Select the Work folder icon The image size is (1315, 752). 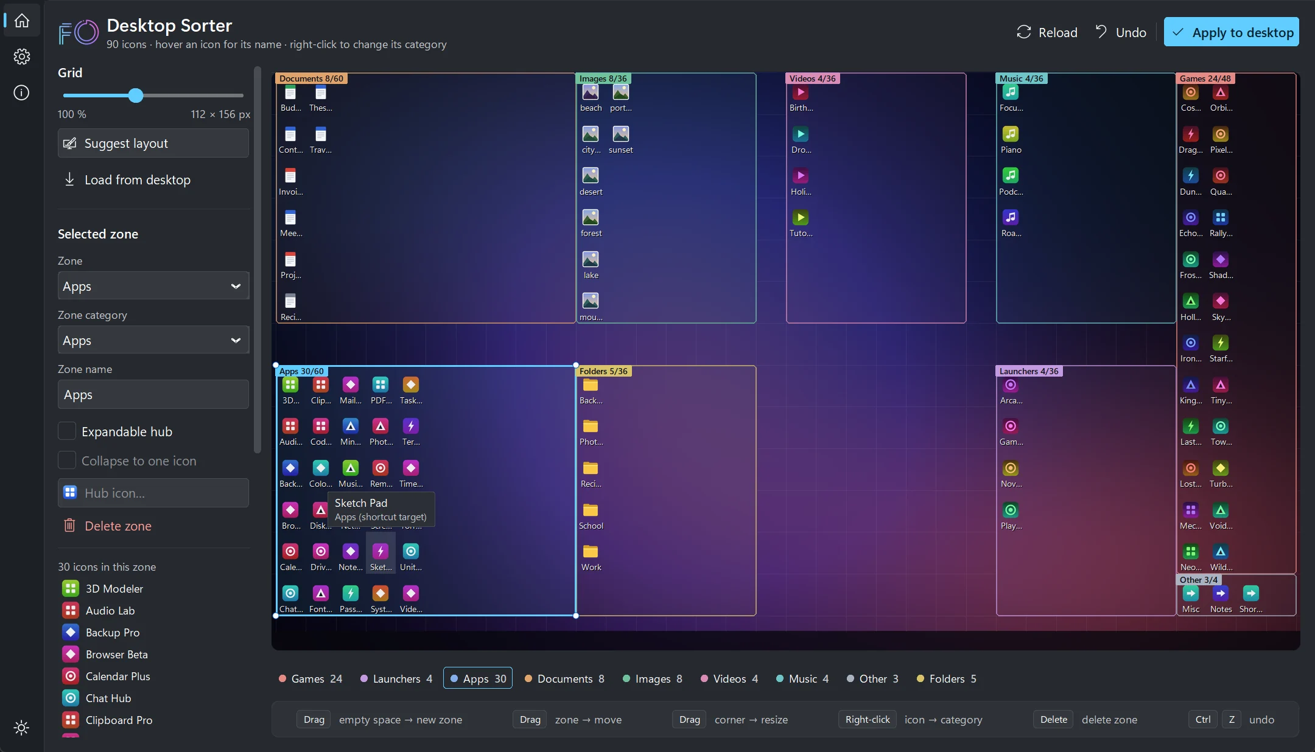(x=591, y=558)
